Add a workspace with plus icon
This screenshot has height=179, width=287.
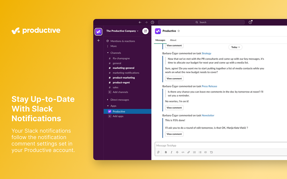[x=98, y=40]
